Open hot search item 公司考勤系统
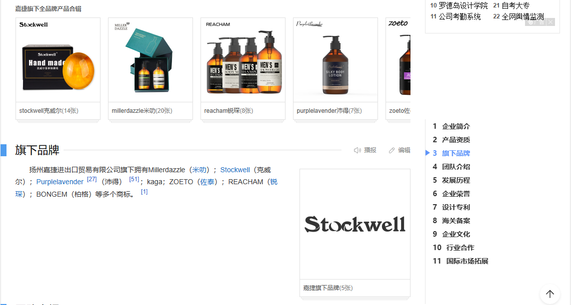 click(459, 16)
